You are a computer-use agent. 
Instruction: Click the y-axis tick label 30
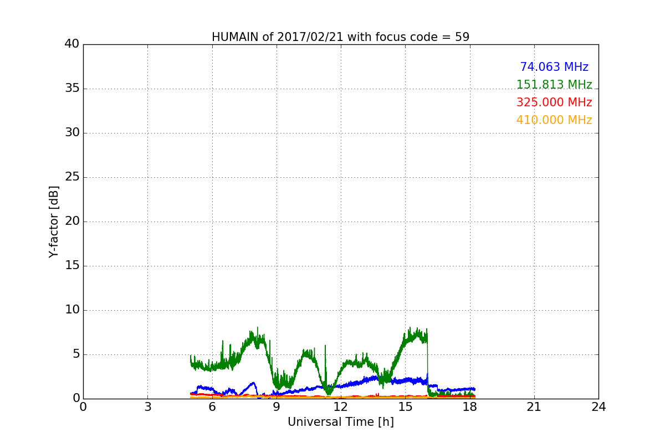point(72,133)
